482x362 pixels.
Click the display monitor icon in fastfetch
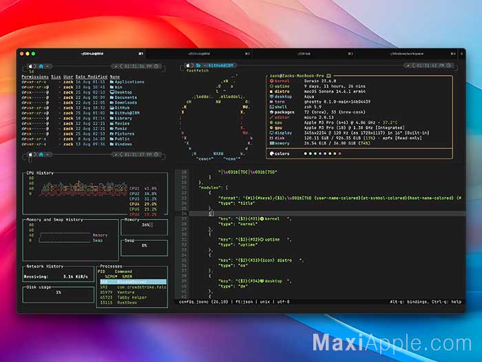(272, 133)
